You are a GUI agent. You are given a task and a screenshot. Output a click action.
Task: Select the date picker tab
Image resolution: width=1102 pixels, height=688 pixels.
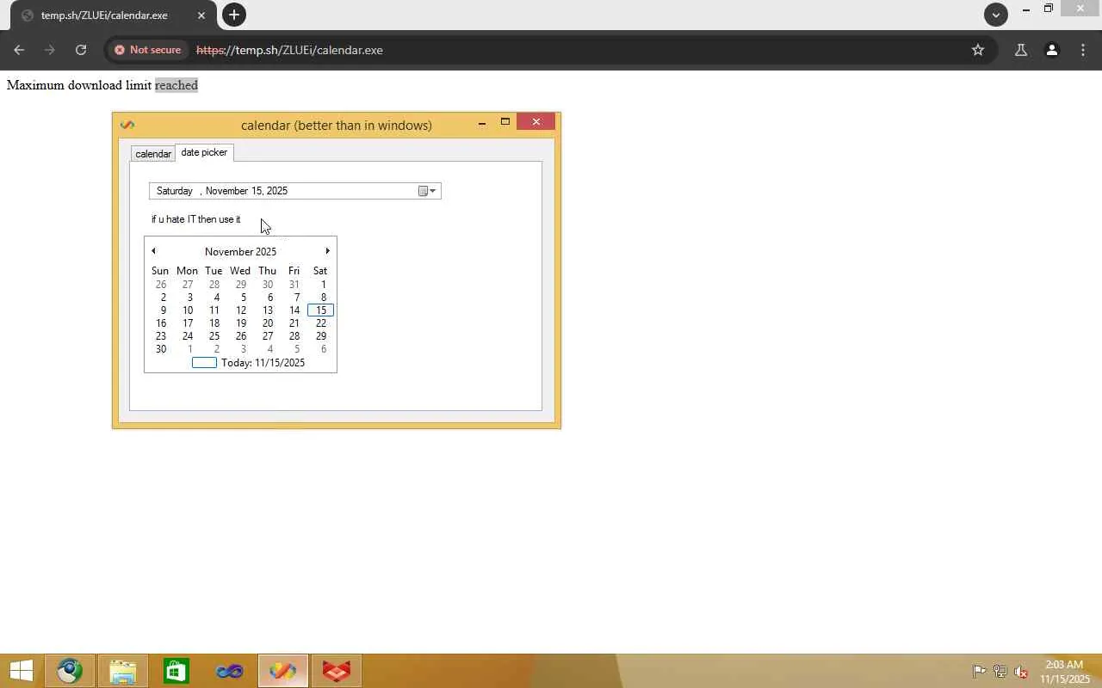204,152
